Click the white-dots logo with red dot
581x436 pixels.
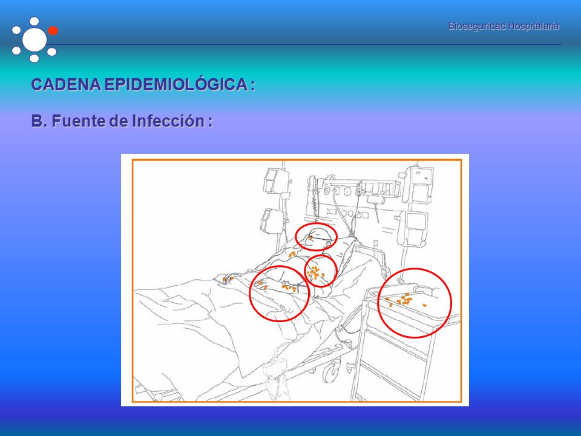click(34, 39)
